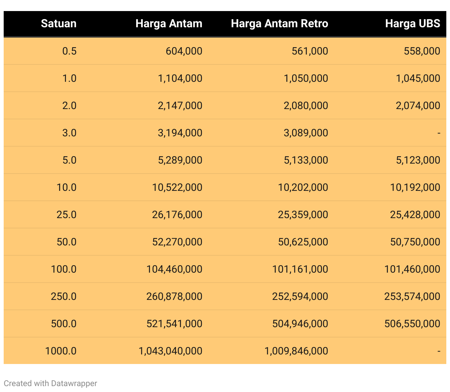Image resolution: width=450 pixels, height=392 pixels.
Task: Select the UBS price 50,750,000
Action: (415, 242)
